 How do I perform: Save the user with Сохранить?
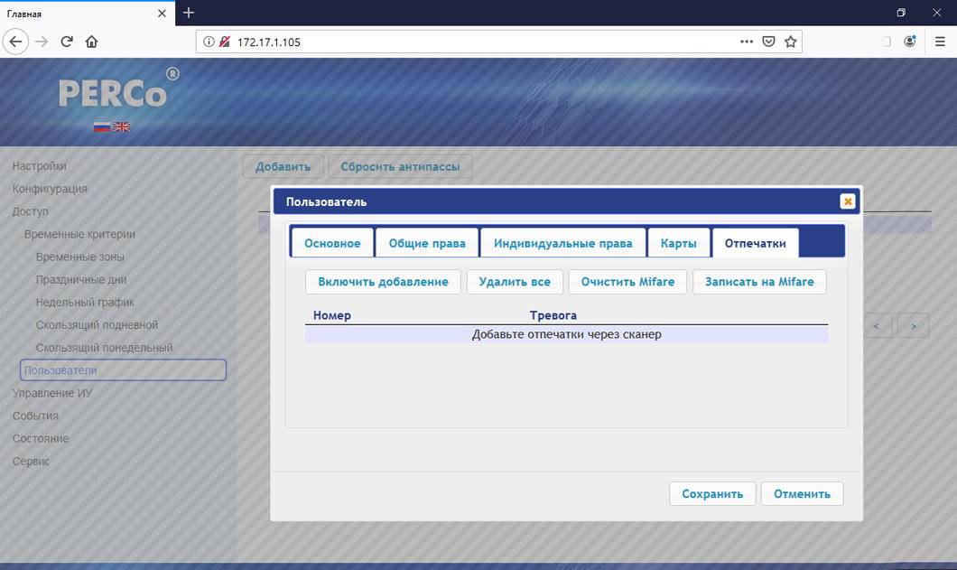pyautogui.click(x=712, y=493)
